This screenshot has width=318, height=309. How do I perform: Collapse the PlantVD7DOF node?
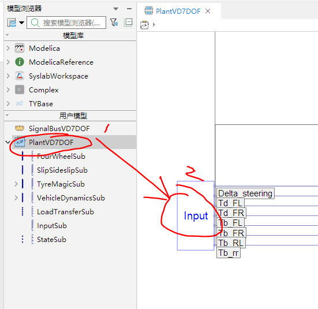tap(8, 142)
